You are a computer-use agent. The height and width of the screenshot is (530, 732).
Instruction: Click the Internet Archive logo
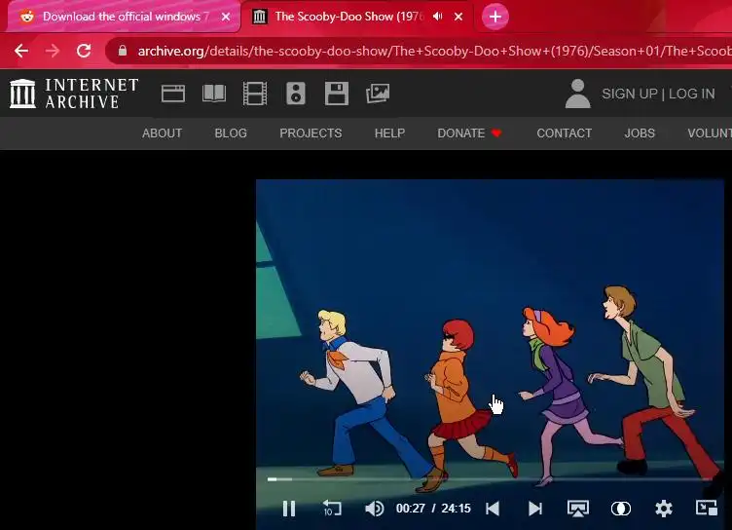coord(74,94)
